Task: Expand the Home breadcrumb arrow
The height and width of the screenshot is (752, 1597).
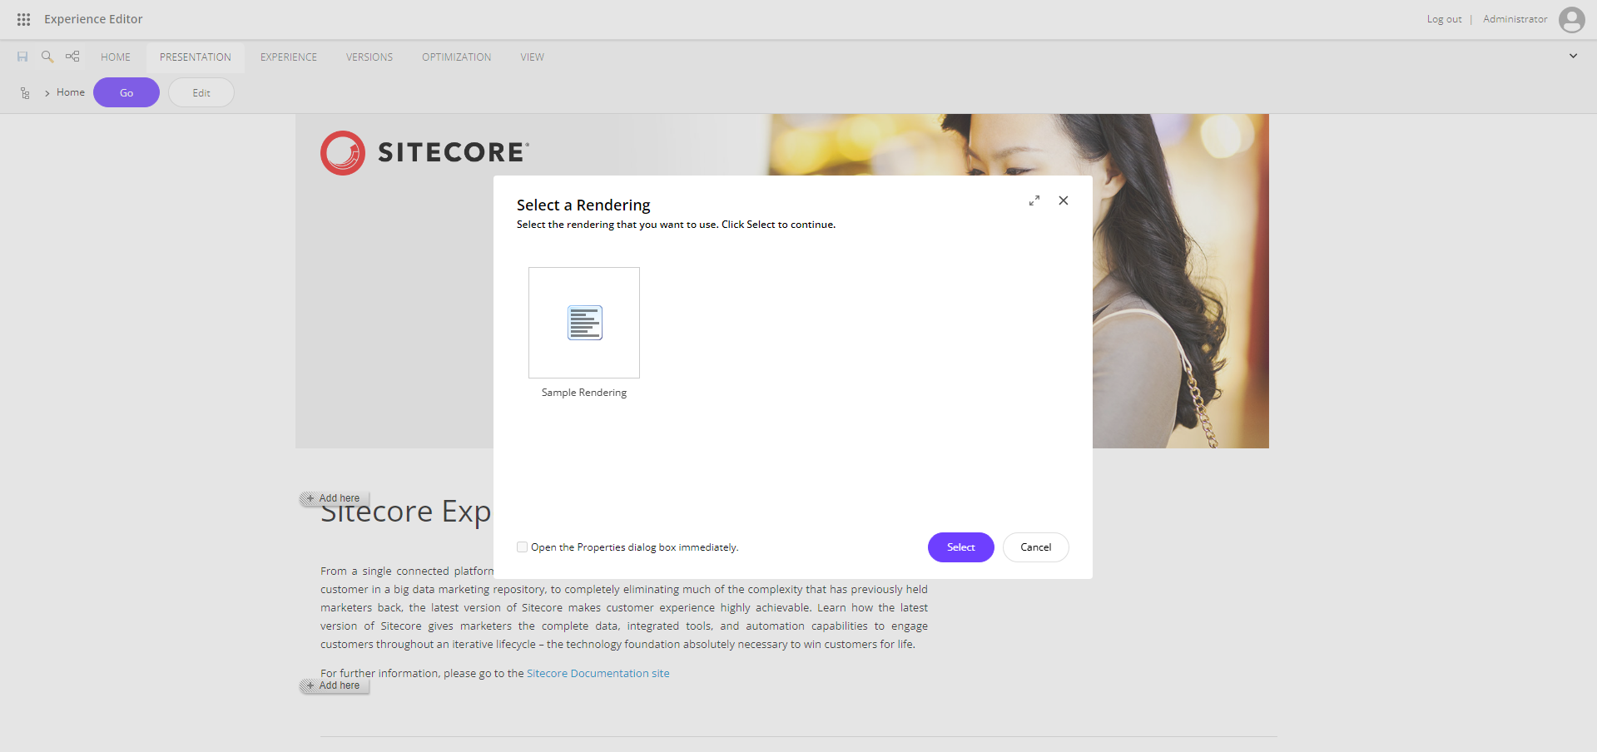Action: 47,93
